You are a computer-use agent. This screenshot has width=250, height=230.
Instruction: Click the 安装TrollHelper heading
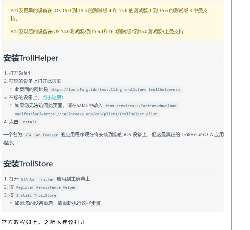tap(31, 58)
